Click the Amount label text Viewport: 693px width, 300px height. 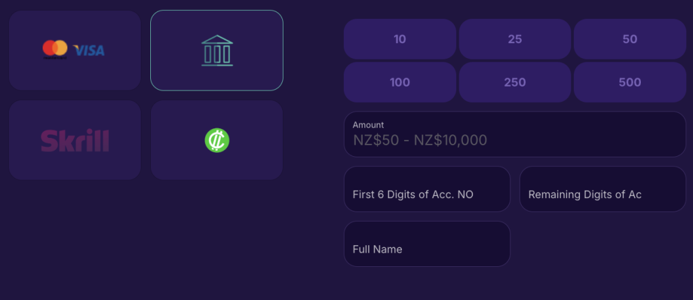pyautogui.click(x=368, y=125)
